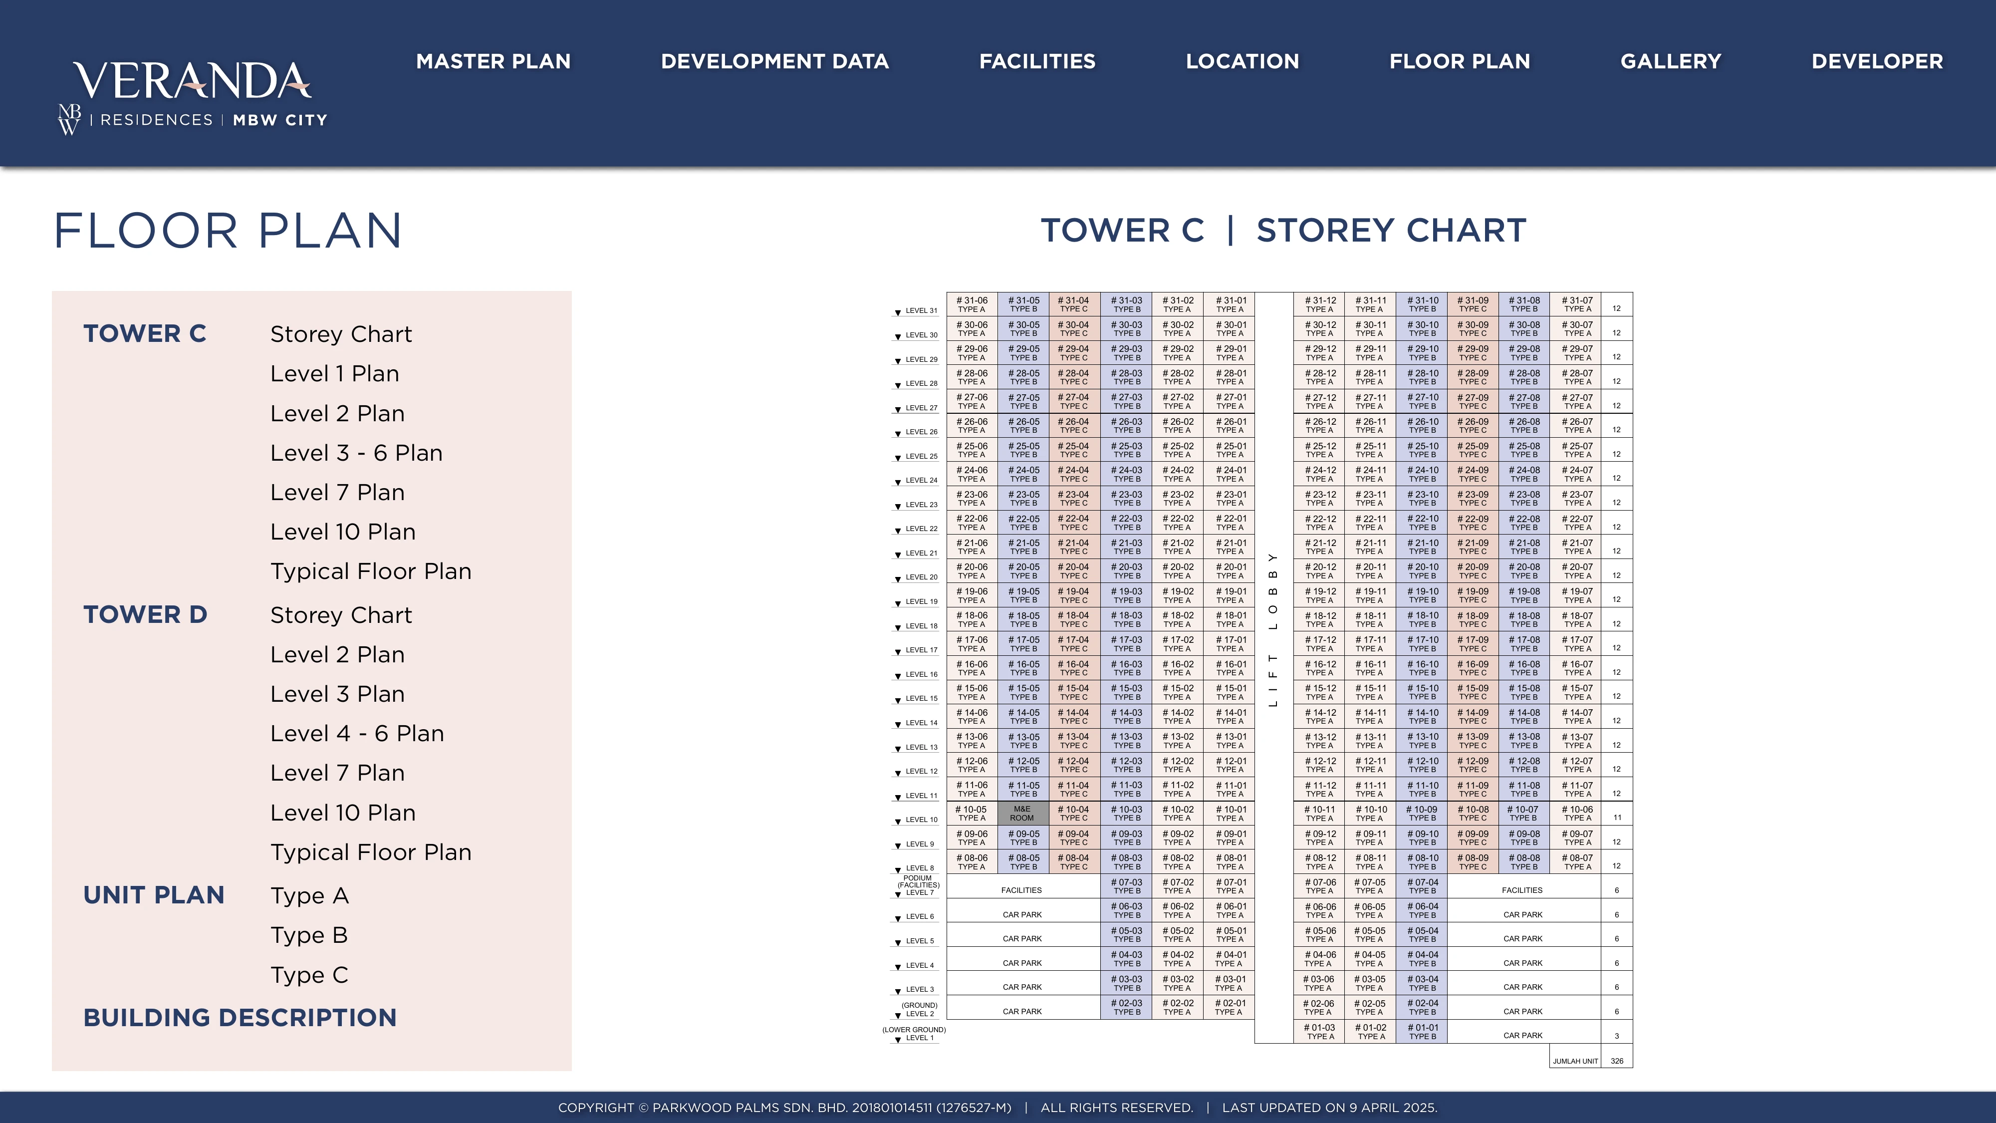This screenshot has width=1996, height=1123.
Task: Click the copyright Parkwood Palms footer text
Action: [x=784, y=1108]
